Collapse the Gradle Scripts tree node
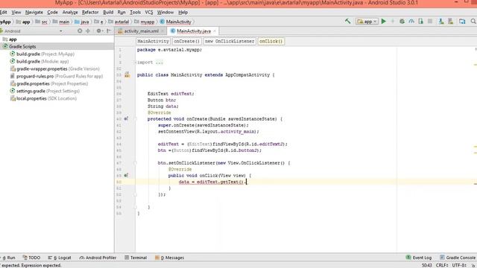 [22, 46]
